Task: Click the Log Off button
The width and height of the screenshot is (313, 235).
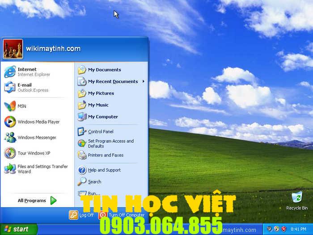Action: click(81, 215)
